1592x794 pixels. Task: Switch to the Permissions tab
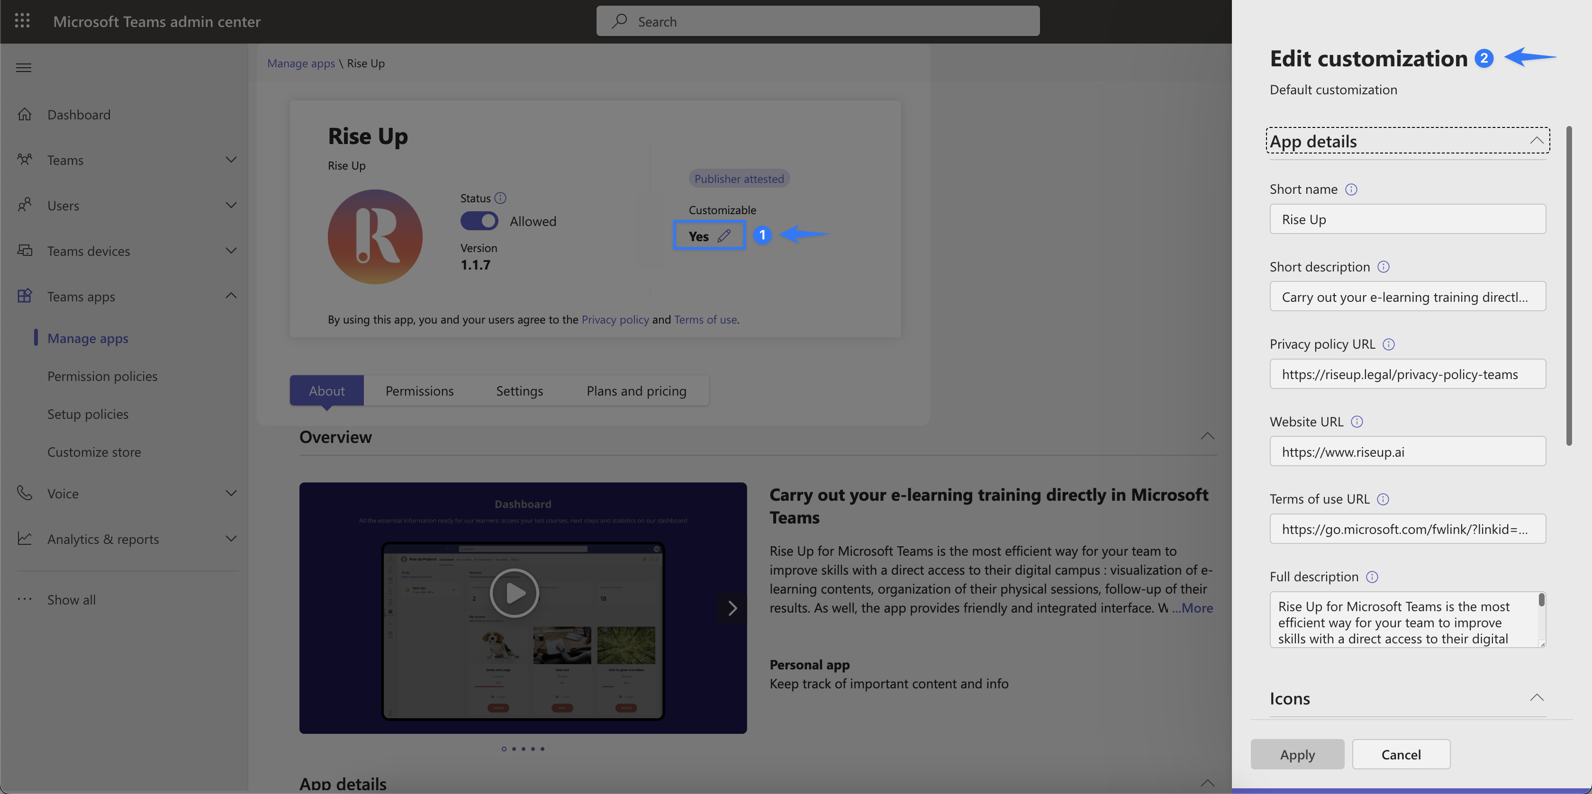coord(419,390)
